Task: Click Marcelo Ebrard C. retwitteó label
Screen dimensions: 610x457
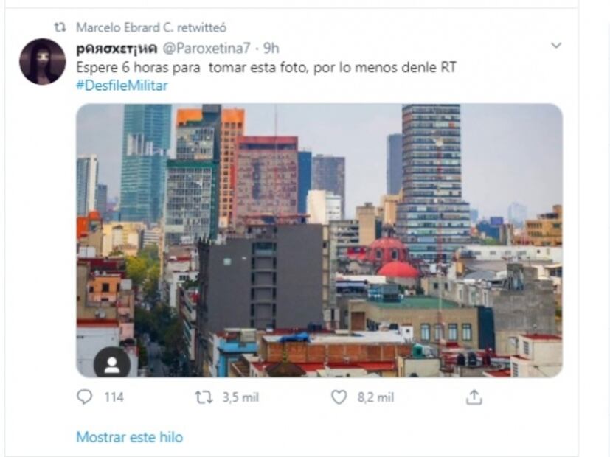Action: coord(151,27)
